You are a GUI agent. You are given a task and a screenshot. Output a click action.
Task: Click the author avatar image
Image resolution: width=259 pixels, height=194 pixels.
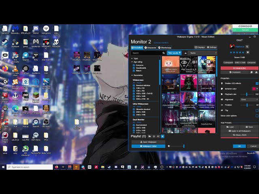point(232,46)
